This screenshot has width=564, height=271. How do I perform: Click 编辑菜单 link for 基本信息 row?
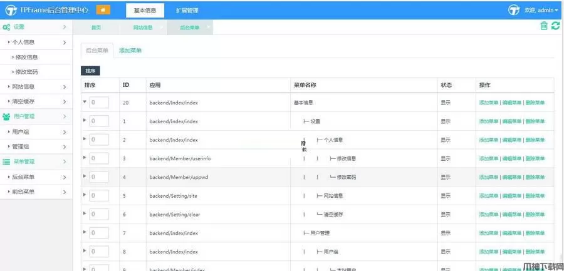click(x=511, y=103)
